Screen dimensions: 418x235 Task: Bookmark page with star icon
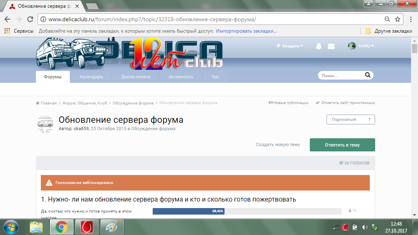pos(398,19)
